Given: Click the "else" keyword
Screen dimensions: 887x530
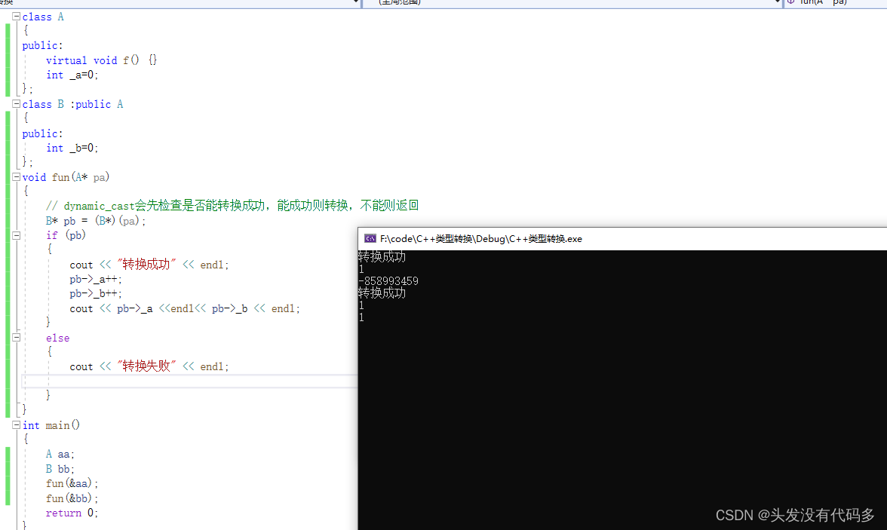Looking at the screenshot, I should (57, 338).
